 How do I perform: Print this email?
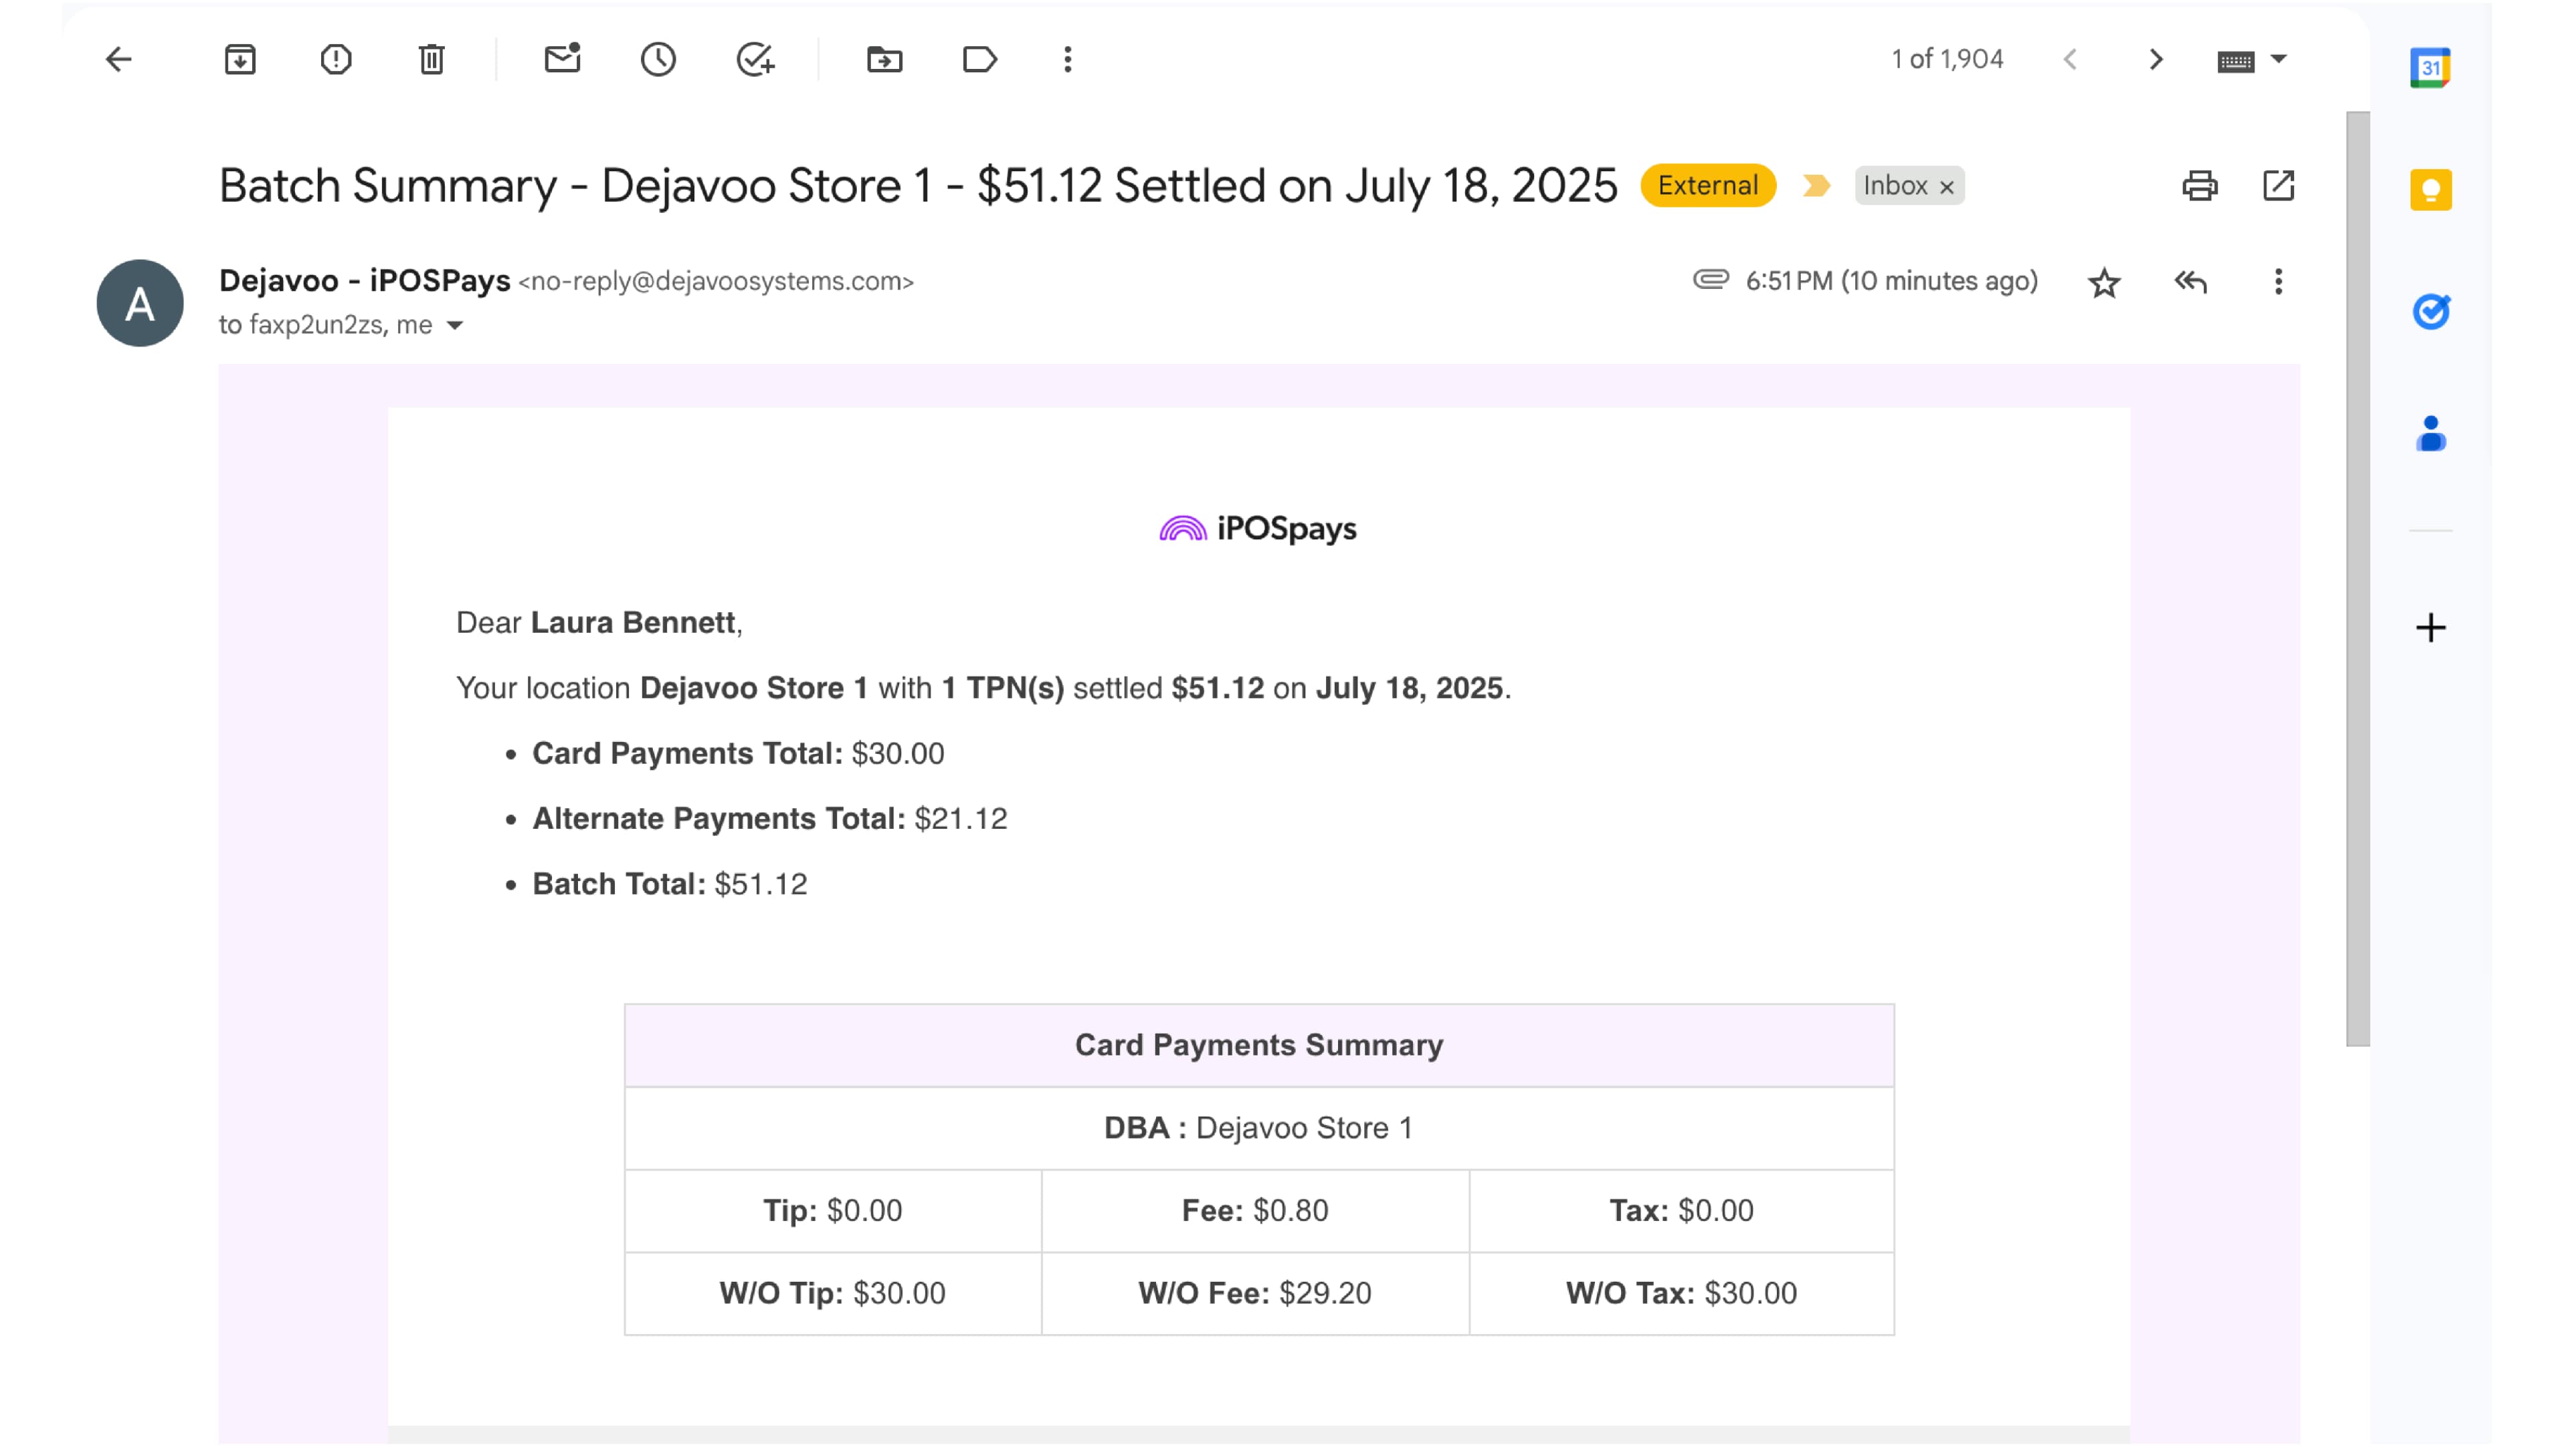2199,185
